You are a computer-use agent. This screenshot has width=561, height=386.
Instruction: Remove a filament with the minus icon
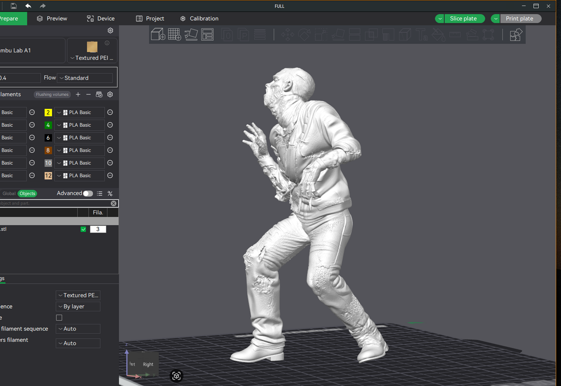pos(89,95)
